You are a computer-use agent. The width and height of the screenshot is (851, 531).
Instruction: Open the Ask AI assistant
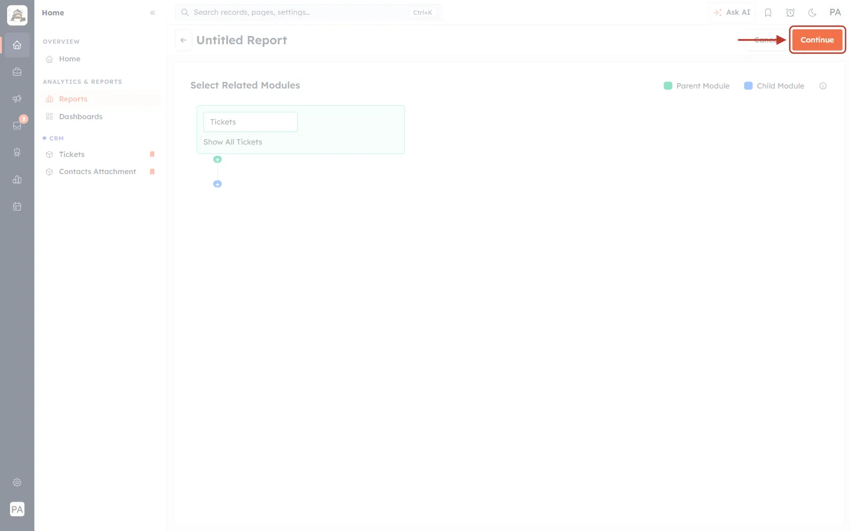click(732, 12)
